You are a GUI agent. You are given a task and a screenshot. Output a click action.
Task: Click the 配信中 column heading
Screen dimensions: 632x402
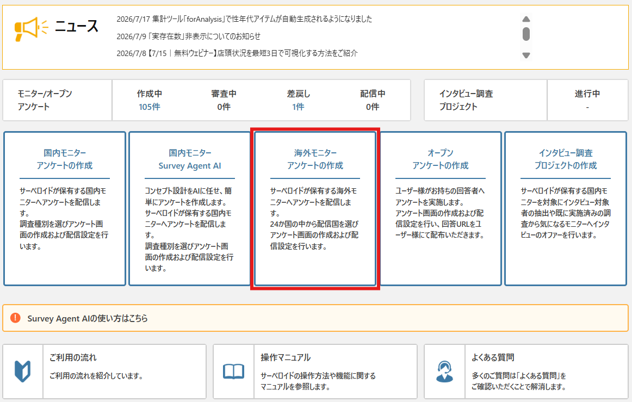click(373, 94)
